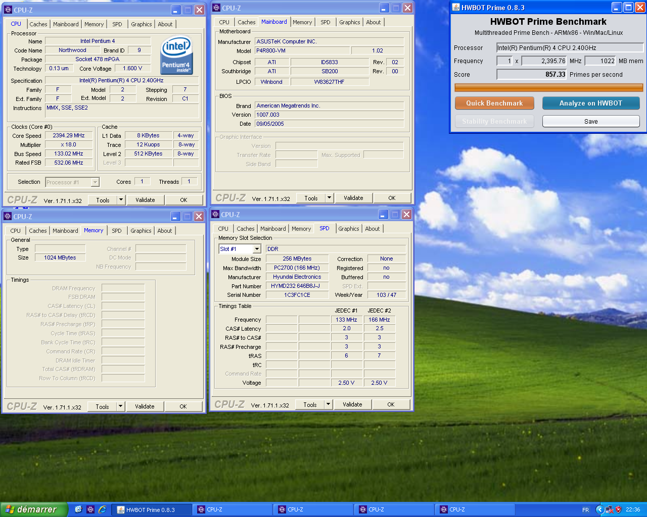Click the Tools button in CPU-Z Mainboard window
The height and width of the screenshot is (517, 647).
pyautogui.click(x=311, y=198)
